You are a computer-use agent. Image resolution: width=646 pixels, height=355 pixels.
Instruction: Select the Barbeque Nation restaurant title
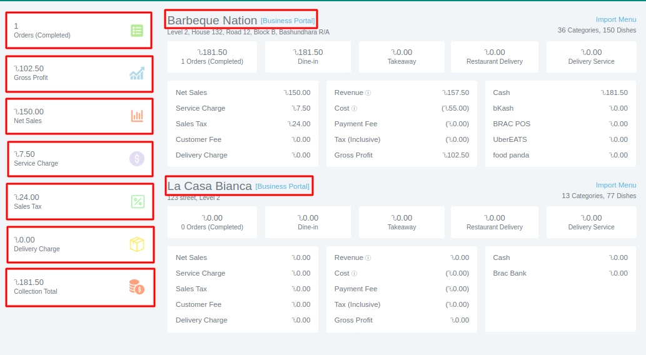[212, 20]
